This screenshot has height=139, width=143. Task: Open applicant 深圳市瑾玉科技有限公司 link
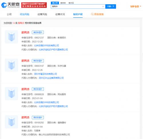pos(45,74)
